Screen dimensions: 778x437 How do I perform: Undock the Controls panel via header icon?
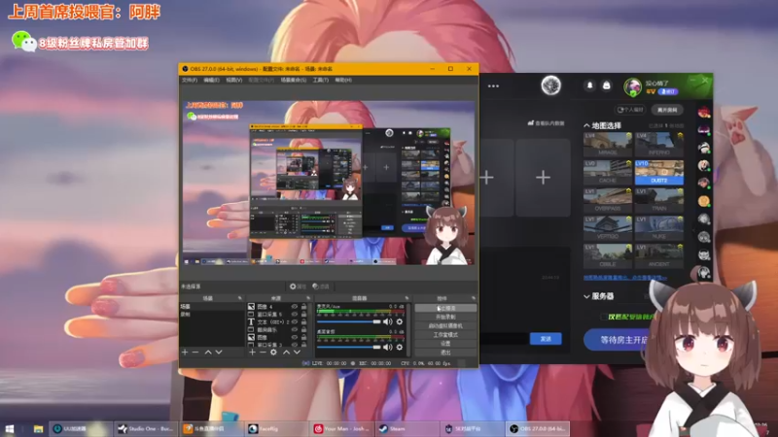(x=474, y=298)
